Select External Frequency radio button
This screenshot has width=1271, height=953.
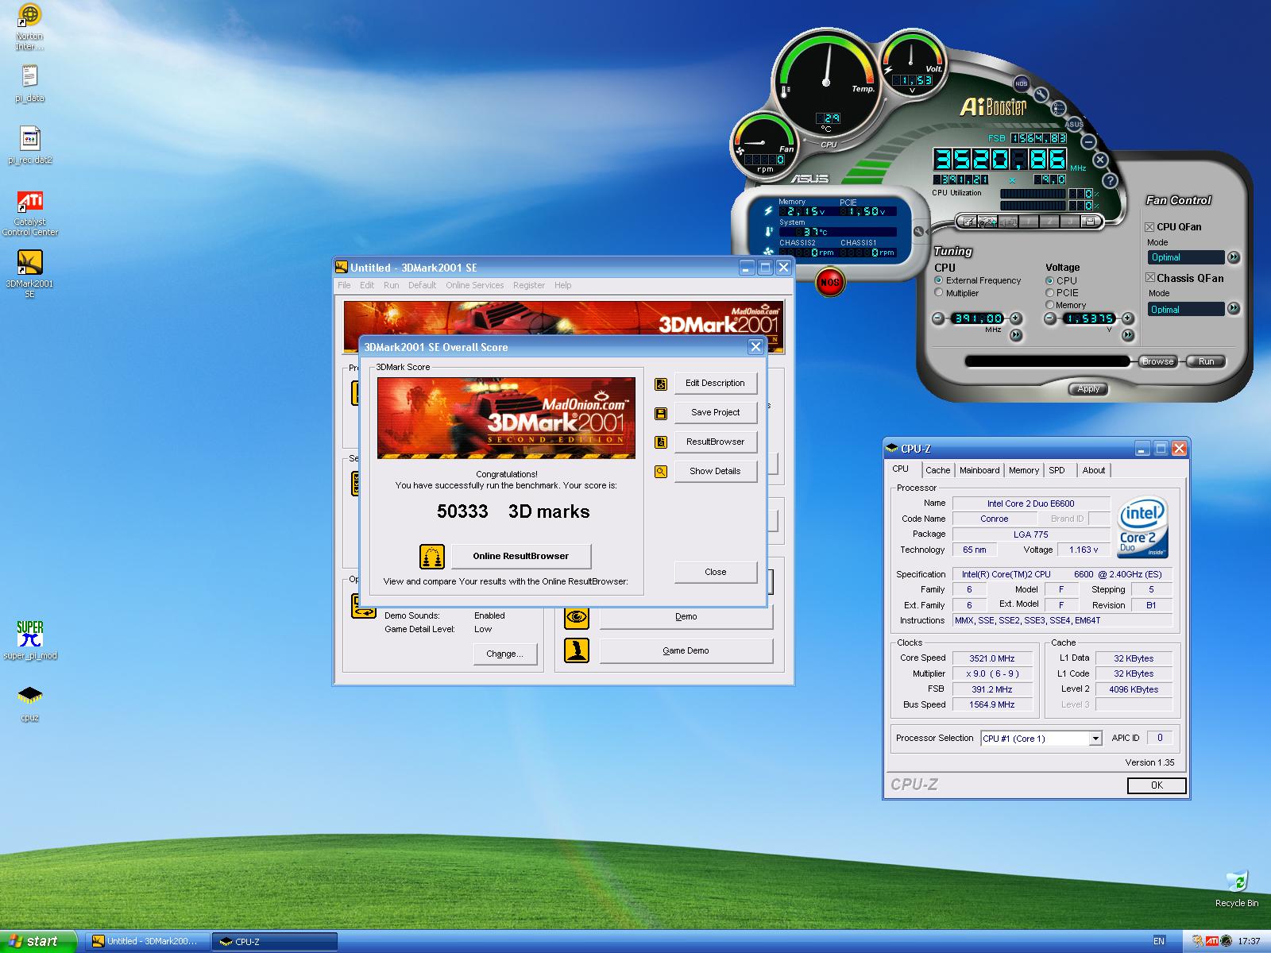click(939, 280)
